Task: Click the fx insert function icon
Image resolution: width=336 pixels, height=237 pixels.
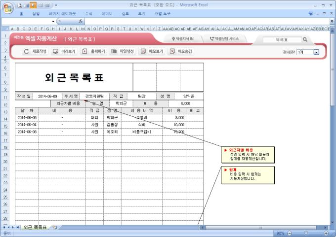Action: point(81,21)
